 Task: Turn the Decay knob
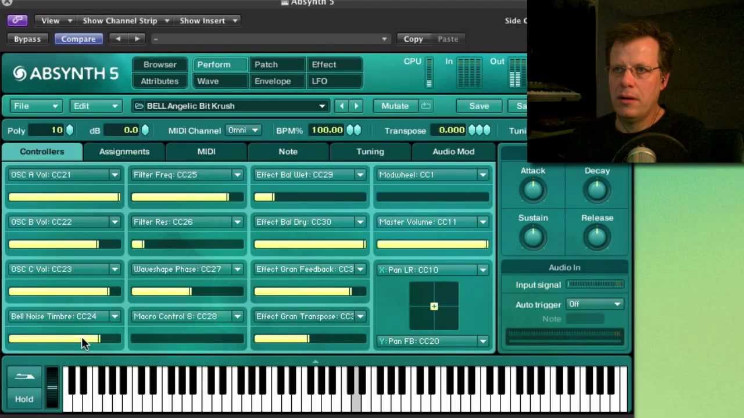(597, 190)
